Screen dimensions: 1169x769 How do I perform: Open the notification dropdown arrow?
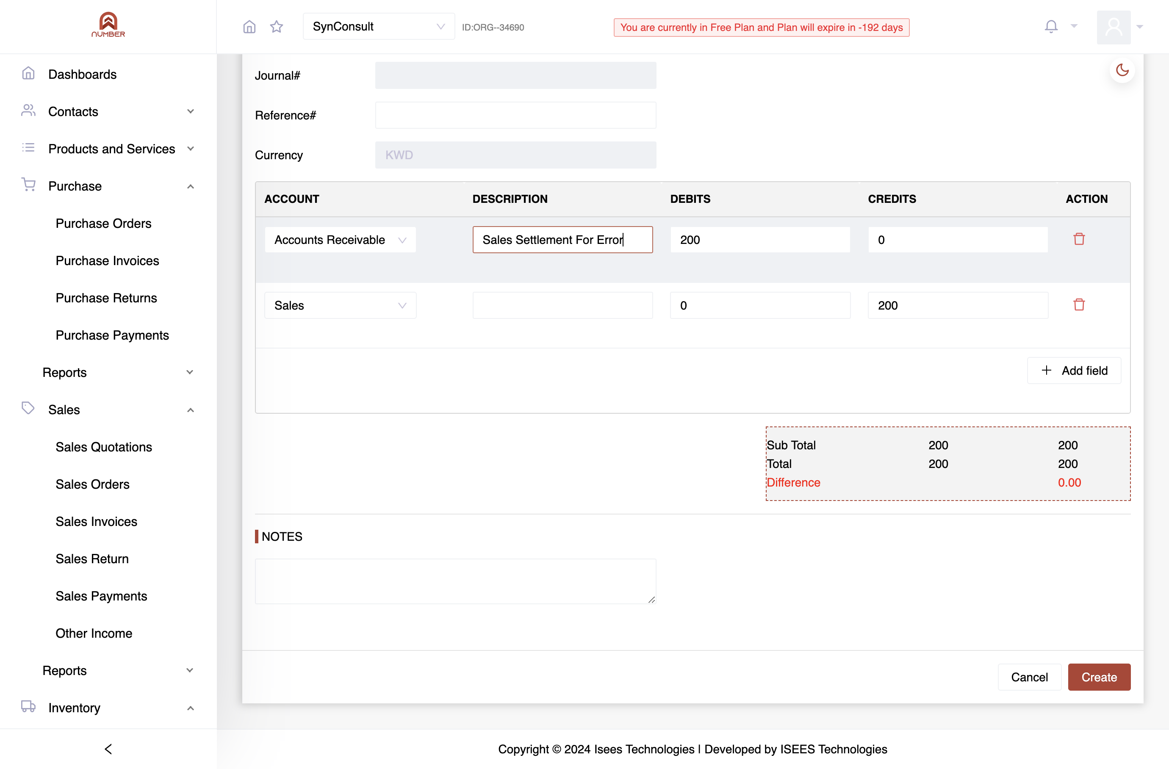1074,27
